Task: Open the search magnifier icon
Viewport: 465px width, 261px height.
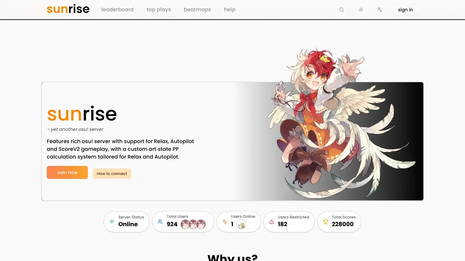Action: (342, 10)
